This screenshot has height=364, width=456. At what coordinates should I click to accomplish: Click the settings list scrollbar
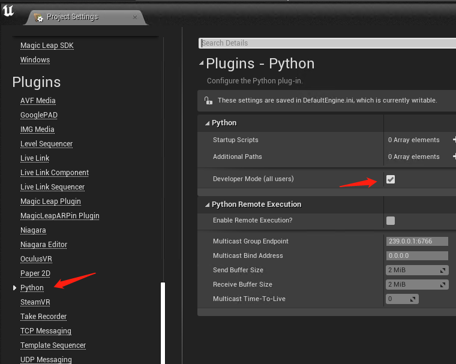tap(163, 323)
